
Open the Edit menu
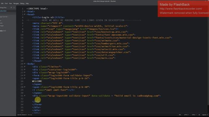(2, 4)
